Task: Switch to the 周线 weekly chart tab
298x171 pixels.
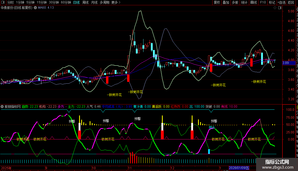Action: 85,3
